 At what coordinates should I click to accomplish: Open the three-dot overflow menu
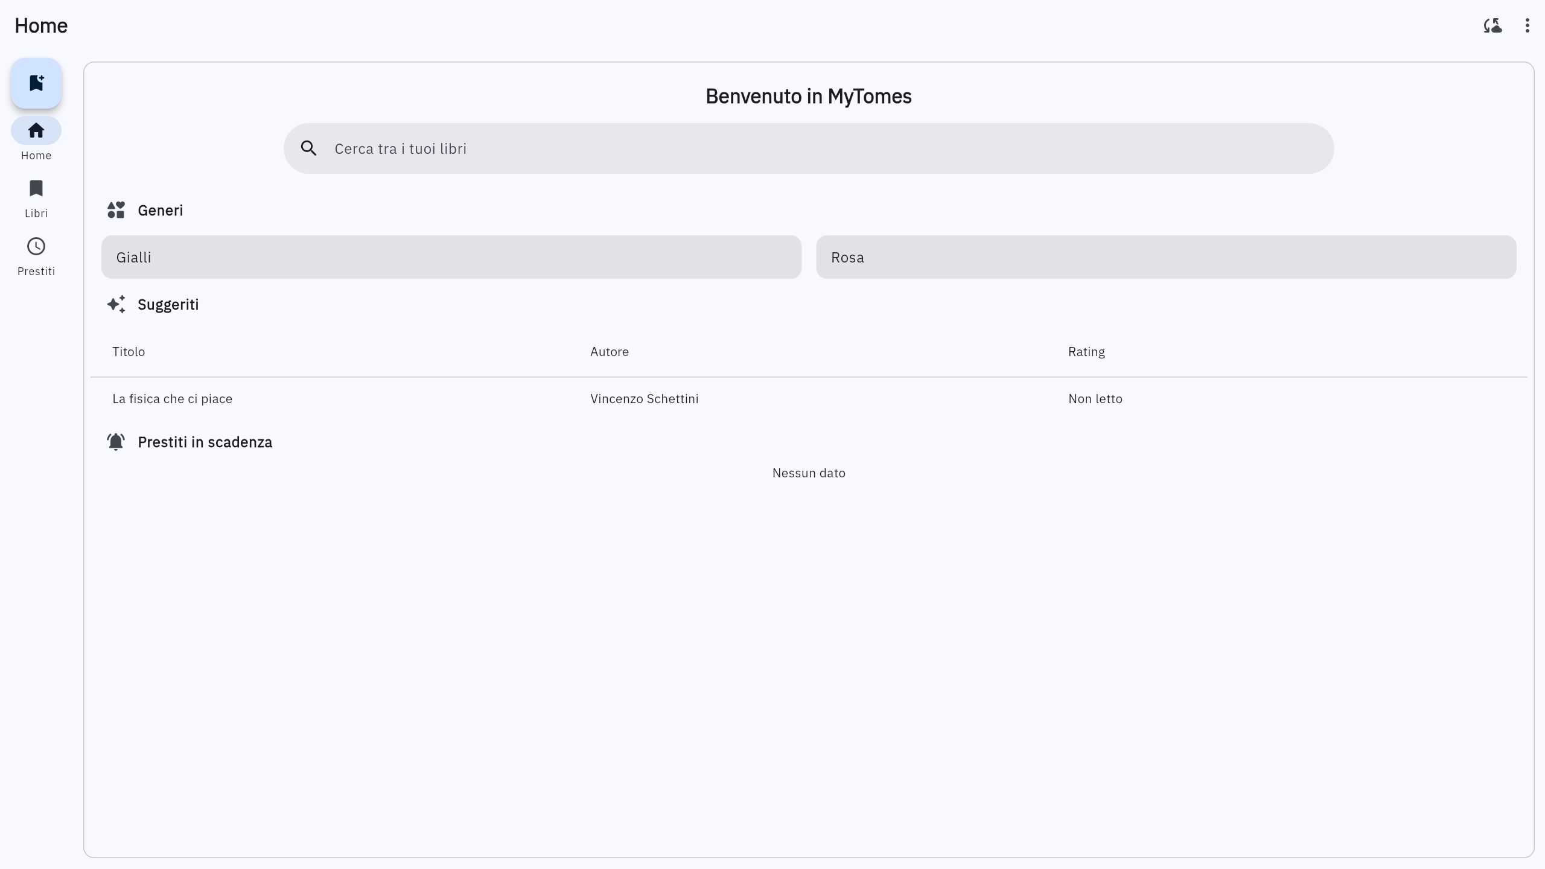point(1527,25)
